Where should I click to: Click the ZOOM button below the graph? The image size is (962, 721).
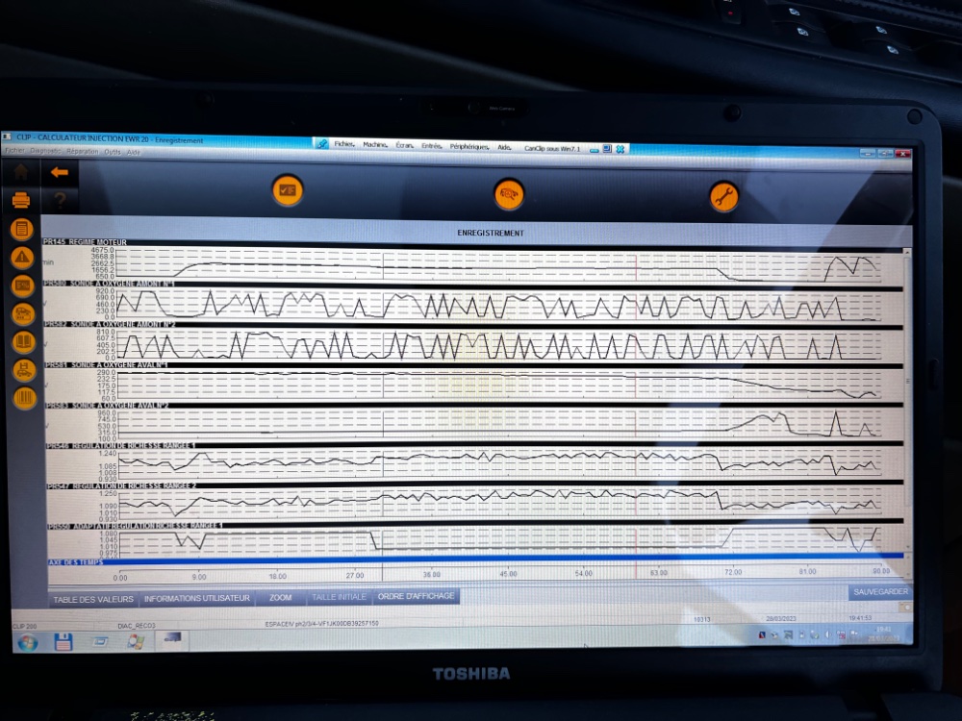coord(280,597)
